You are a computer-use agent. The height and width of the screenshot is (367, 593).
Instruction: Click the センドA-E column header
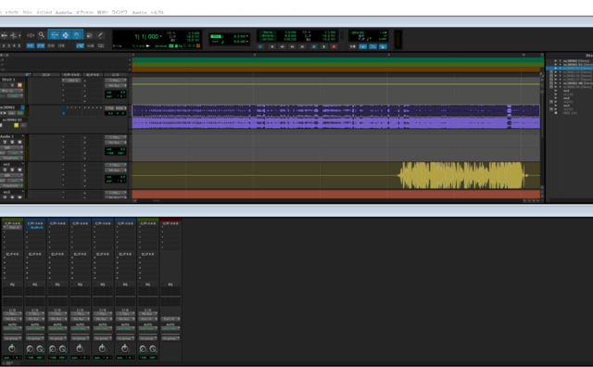(x=93, y=74)
